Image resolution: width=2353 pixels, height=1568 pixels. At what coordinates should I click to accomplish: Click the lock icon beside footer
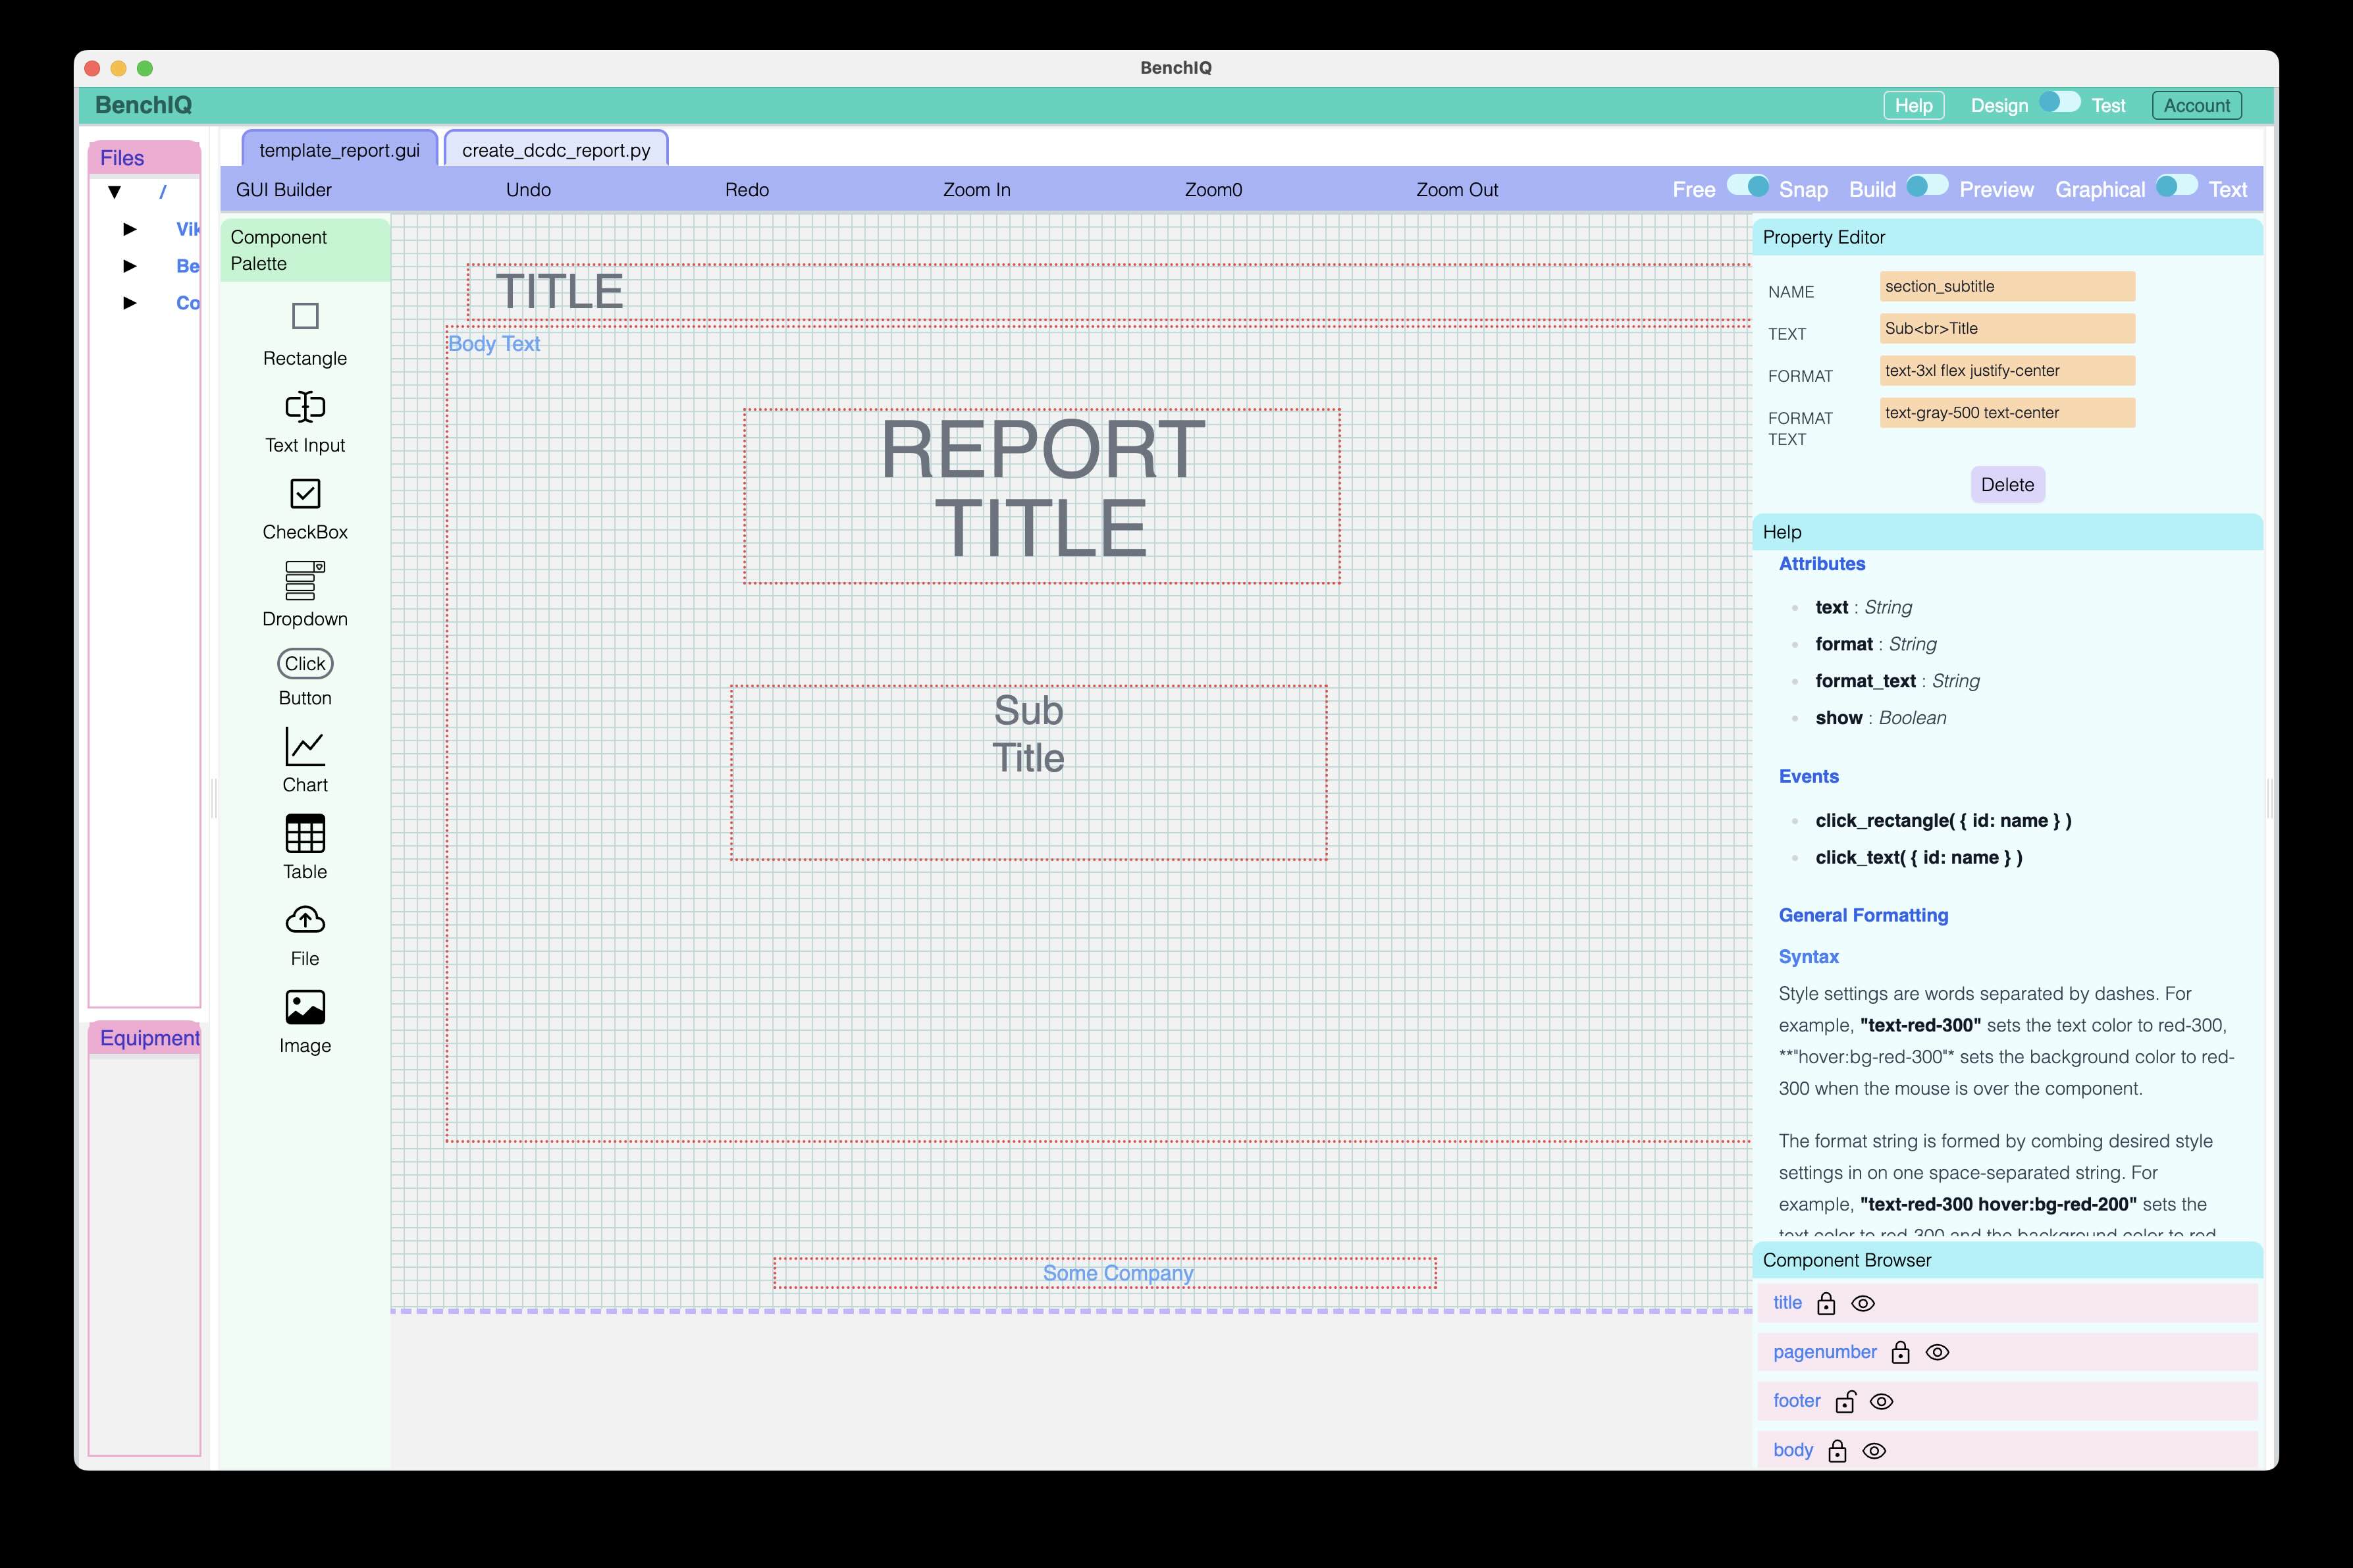[1845, 1402]
